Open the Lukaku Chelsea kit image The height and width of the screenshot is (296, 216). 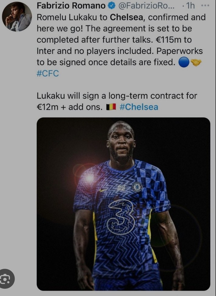[123, 204]
